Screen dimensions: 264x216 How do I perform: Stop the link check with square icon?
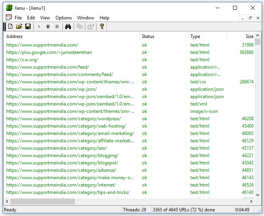[x=57, y=27]
